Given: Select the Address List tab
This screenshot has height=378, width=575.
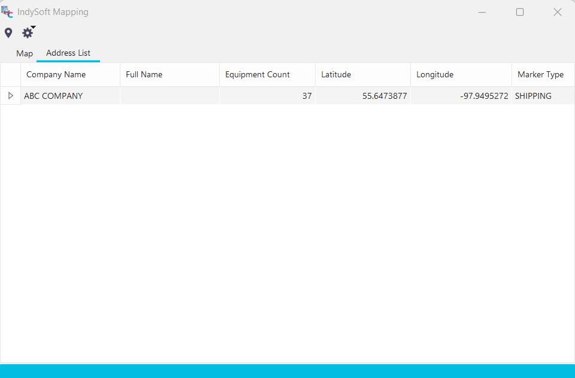Looking at the screenshot, I should [68, 53].
